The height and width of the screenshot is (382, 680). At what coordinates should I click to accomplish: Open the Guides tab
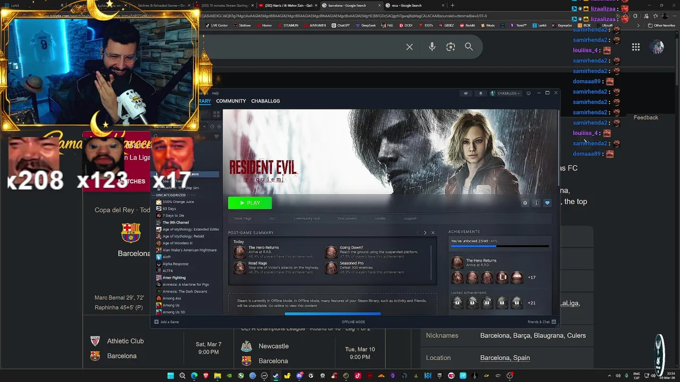click(380, 219)
